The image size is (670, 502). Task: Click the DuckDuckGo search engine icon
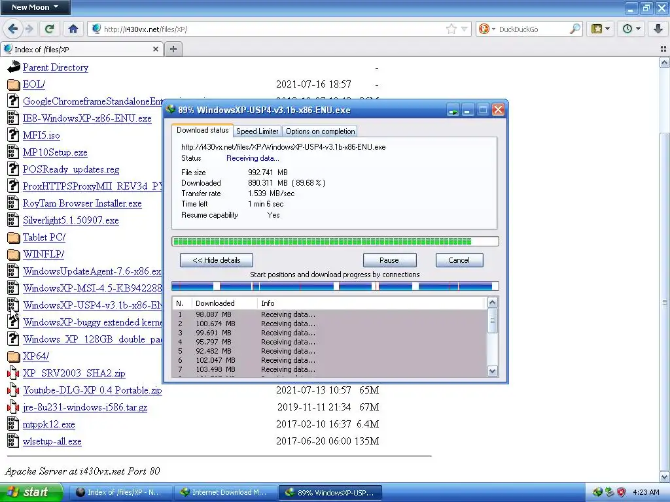pos(484,29)
